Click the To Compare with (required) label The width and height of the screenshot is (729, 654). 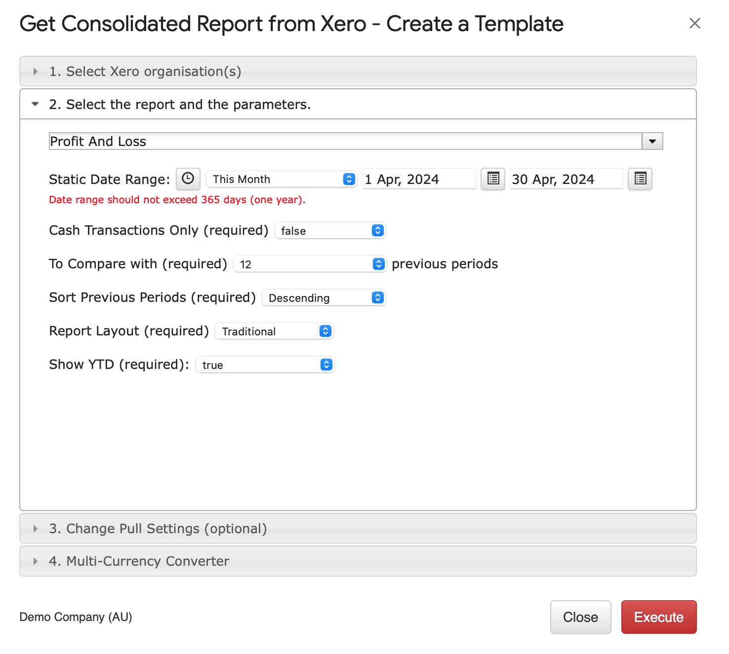click(138, 264)
